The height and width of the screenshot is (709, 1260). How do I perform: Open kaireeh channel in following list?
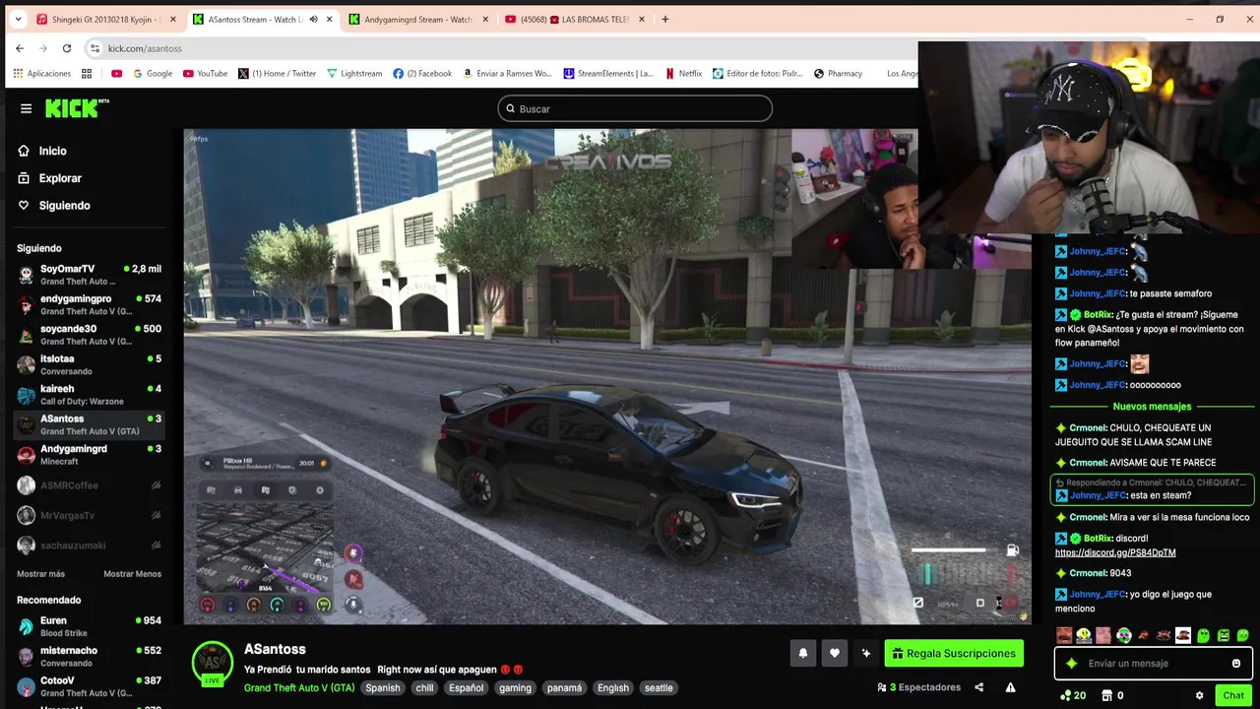(89, 395)
